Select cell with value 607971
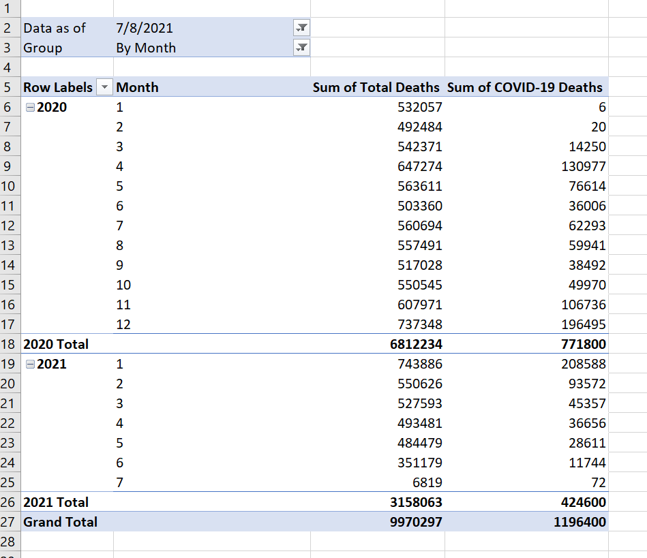Viewport: 647px width, 558px height. (378, 305)
